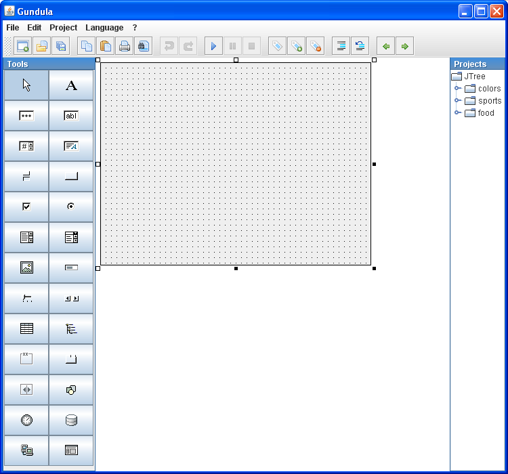508x474 pixels.
Task: Select the numeric spinner '#' tool
Action: pyautogui.click(x=26, y=146)
